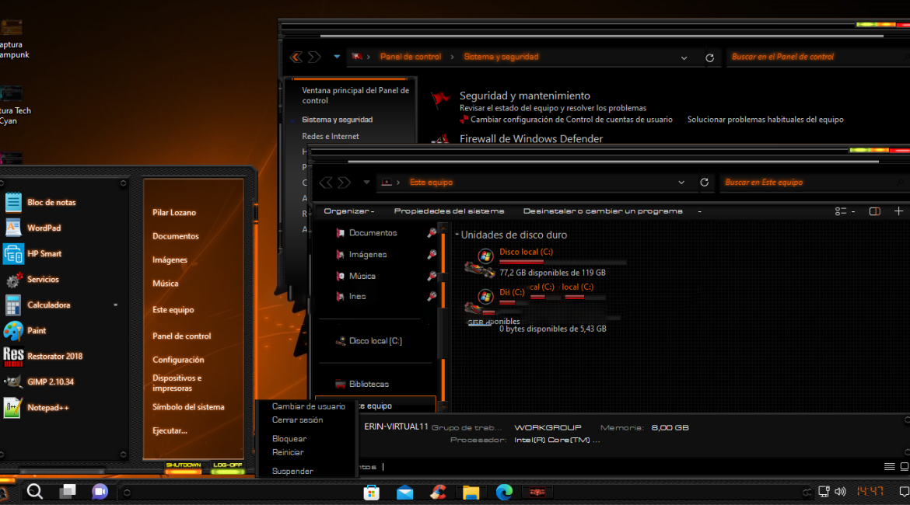Expand the Este equipo address bar dropdown
The image size is (910, 505).
681,183
